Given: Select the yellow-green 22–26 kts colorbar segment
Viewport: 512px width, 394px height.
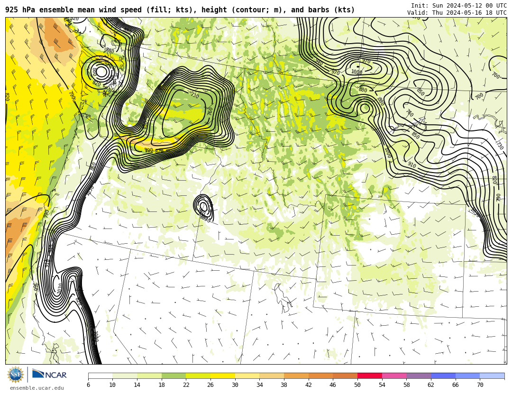Looking at the screenshot, I should point(198,376).
